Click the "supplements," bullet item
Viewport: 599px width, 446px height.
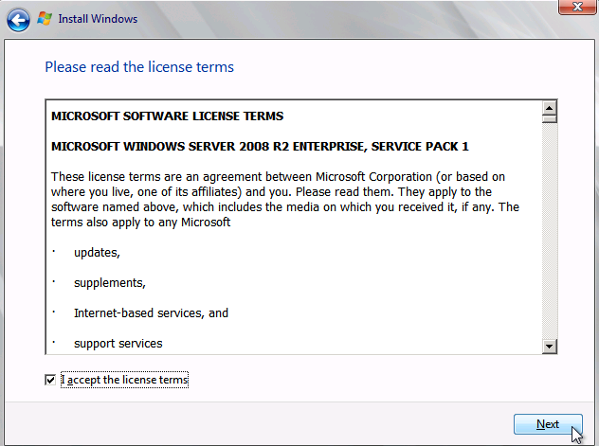[109, 283]
